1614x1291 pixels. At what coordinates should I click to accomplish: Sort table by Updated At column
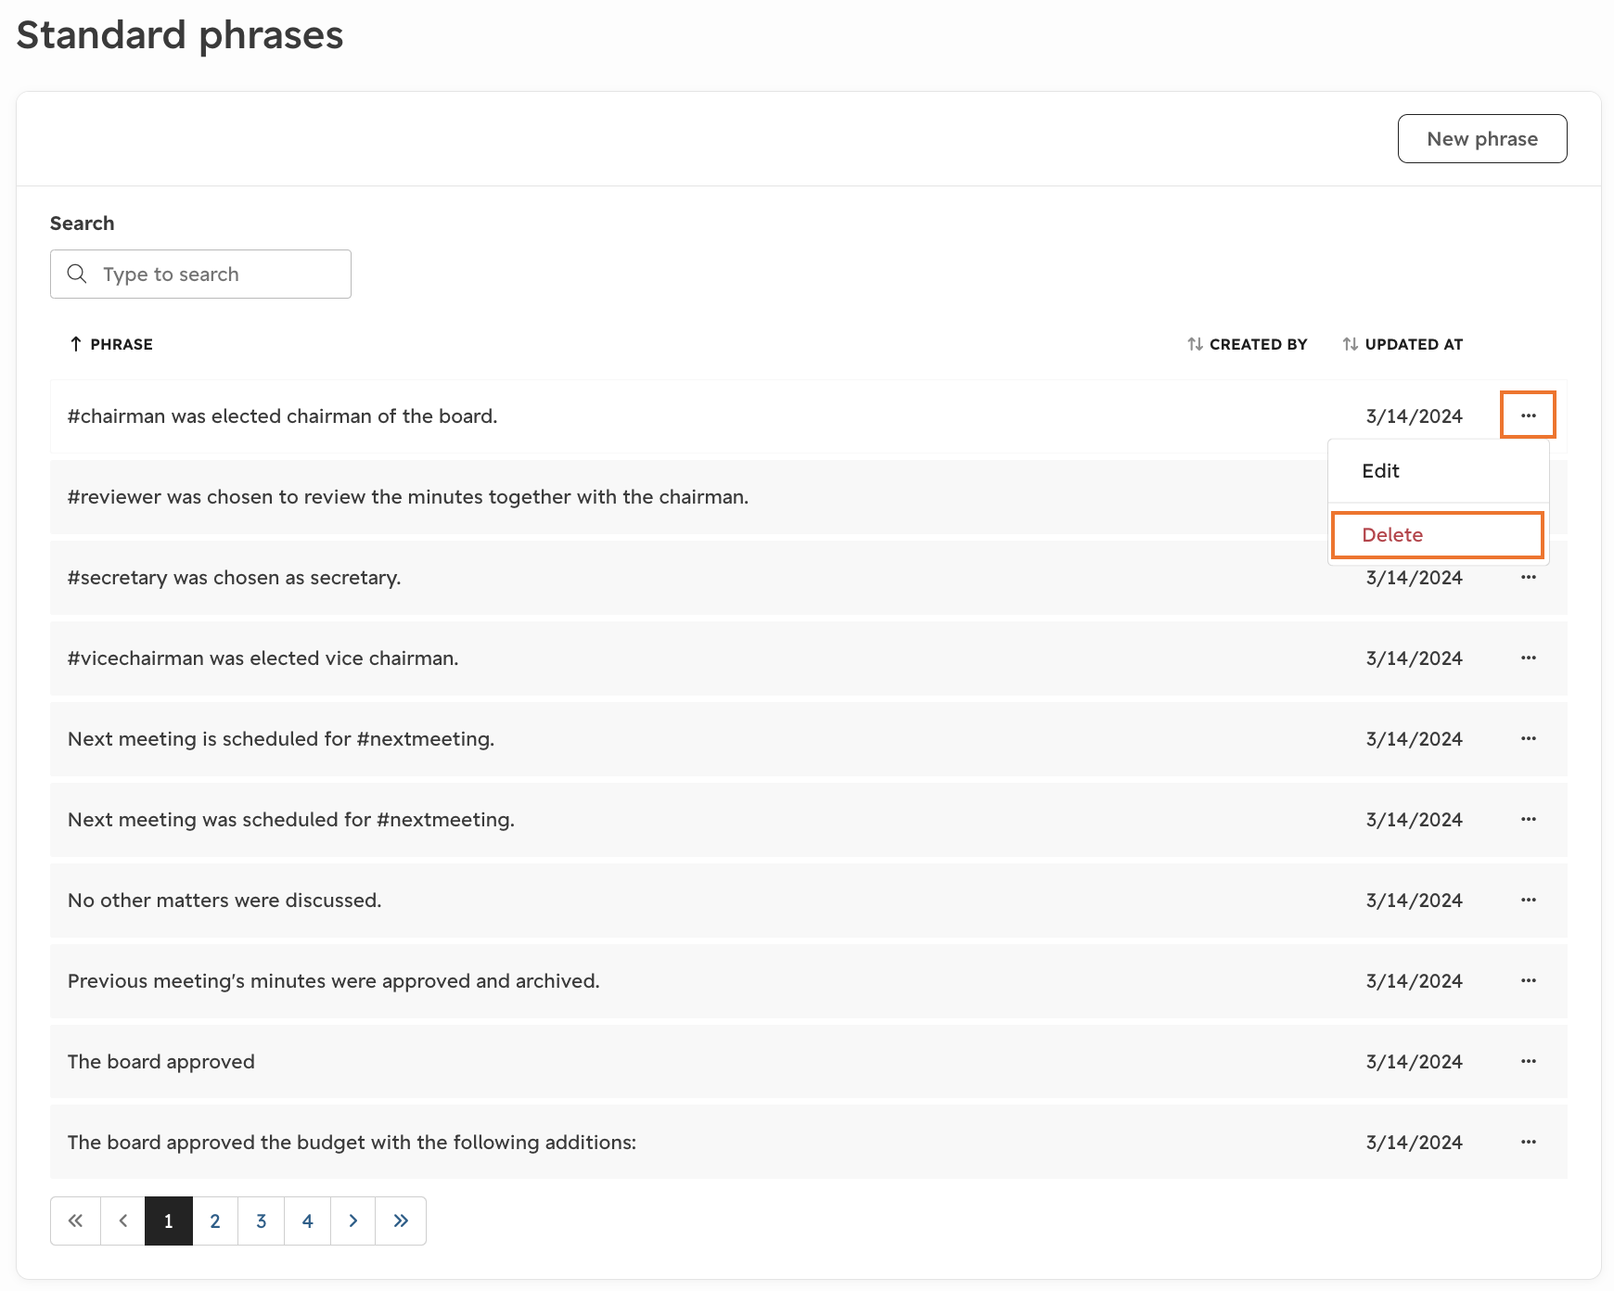[1403, 344]
